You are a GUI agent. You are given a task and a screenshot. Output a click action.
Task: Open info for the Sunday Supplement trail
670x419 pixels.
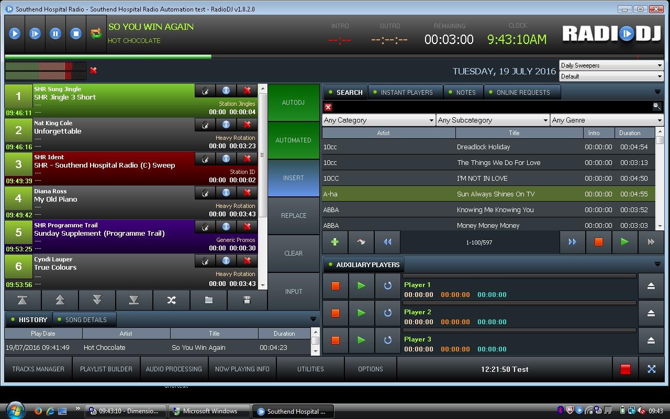pos(226,227)
